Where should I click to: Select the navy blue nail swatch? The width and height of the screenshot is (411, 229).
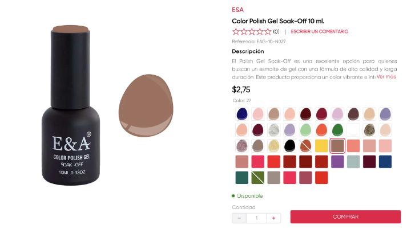coord(241,113)
